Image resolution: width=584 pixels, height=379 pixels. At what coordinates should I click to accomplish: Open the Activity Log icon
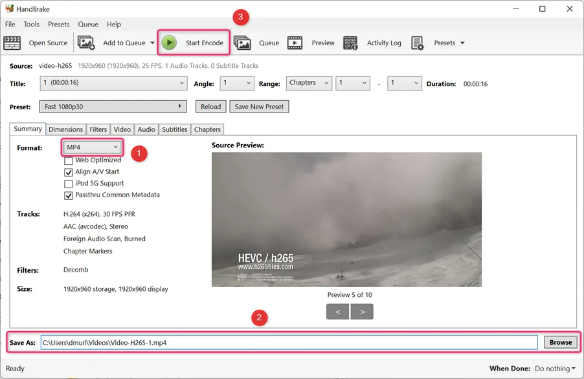click(350, 43)
